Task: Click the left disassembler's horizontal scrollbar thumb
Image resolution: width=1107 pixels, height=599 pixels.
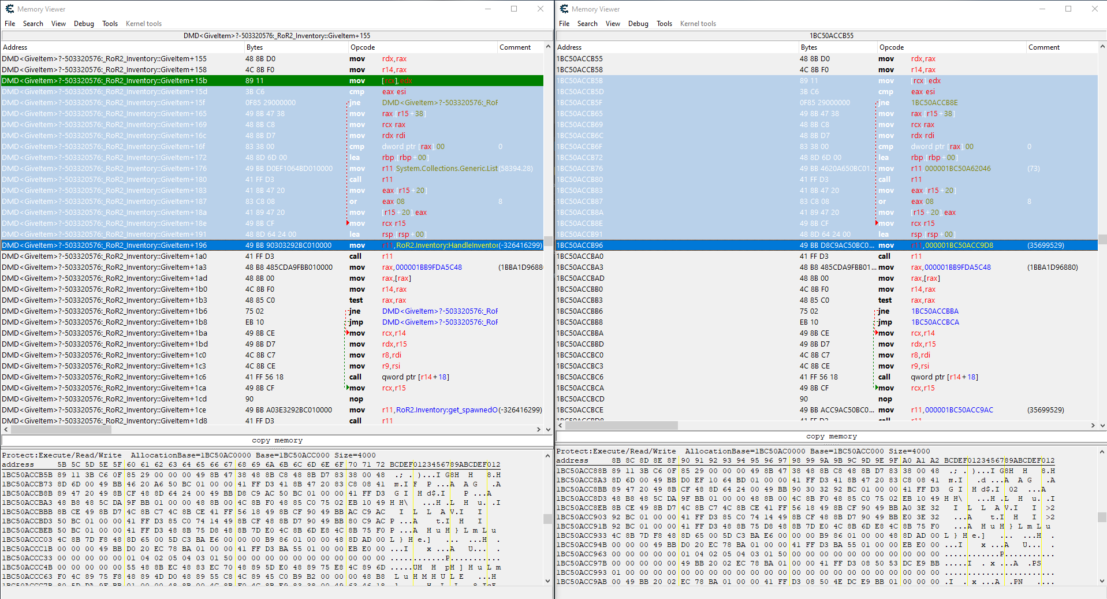Action: point(61,429)
